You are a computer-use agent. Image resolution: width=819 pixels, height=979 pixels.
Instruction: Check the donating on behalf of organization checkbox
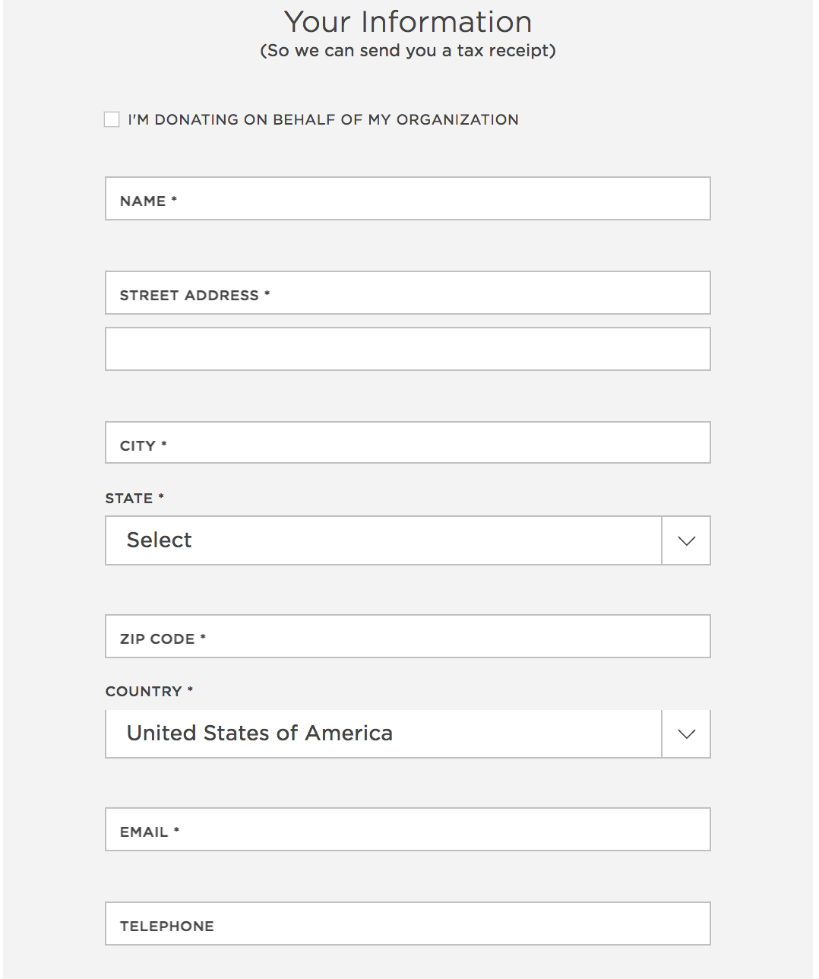coord(112,119)
